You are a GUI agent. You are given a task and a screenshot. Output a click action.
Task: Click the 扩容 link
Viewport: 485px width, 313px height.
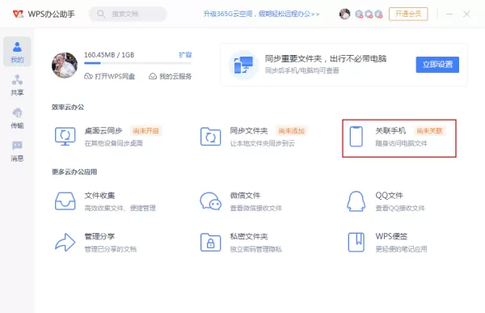click(185, 55)
